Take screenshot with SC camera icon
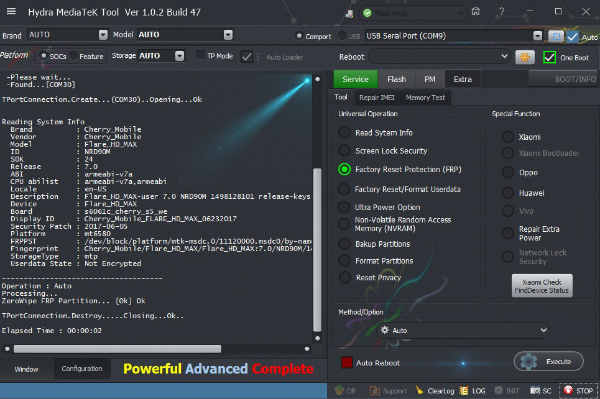Screen dimensions: 600x399 click(540, 391)
